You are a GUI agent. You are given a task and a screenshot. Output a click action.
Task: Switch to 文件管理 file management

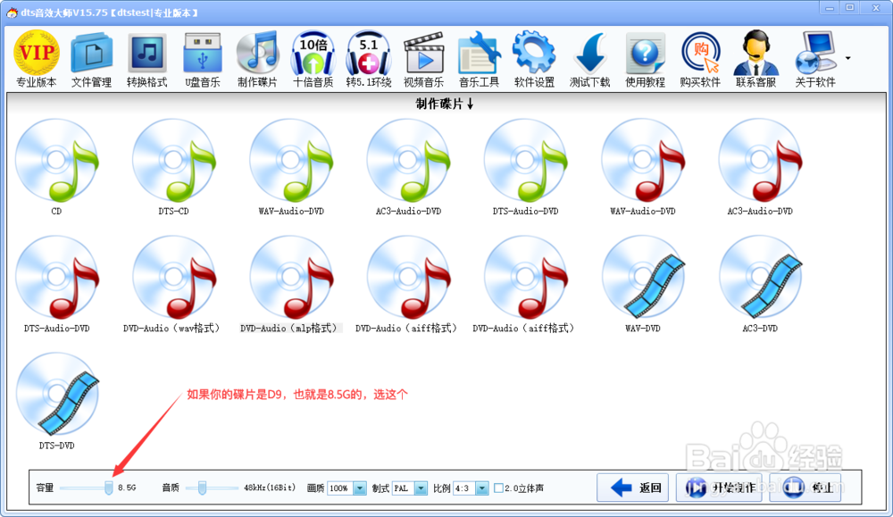[89, 56]
